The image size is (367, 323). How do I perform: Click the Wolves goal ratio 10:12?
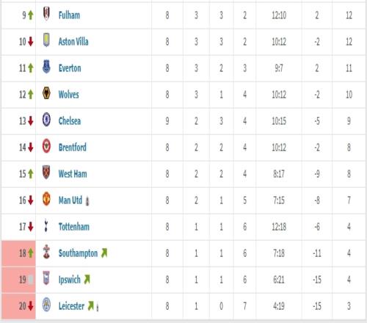click(x=279, y=95)
